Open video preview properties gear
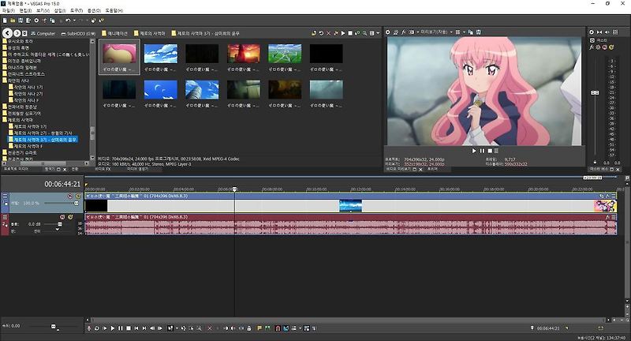Screen dimensions: 631x341 (x=387, y=32)
